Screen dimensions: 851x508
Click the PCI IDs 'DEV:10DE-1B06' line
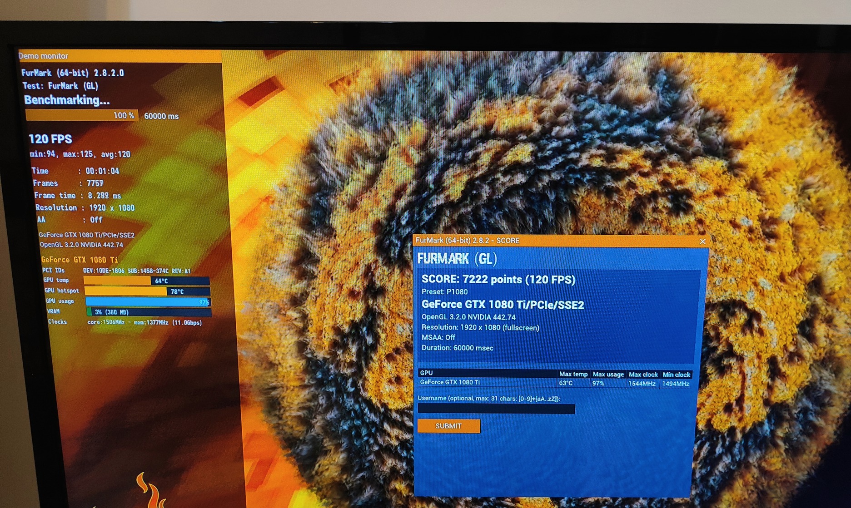117,271
